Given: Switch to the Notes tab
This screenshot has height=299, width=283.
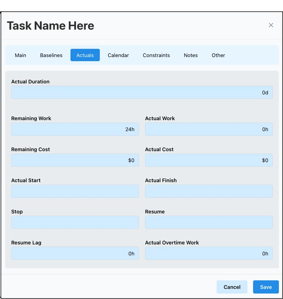Looking at the screenshot, I should [191, 55].
